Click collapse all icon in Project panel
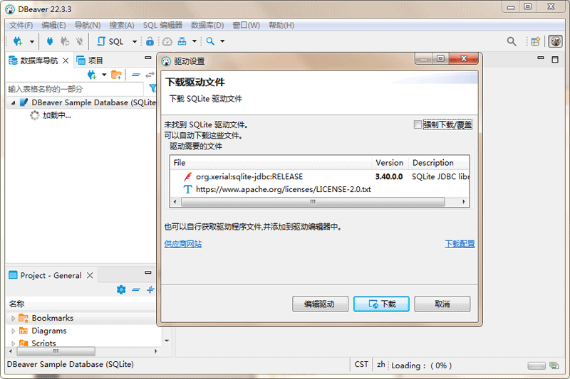 pyautogui.click(x=136, y=289)
